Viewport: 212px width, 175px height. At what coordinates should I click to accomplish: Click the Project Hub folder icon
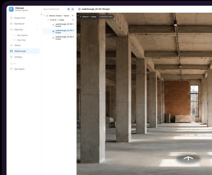(x=11, y=18)
